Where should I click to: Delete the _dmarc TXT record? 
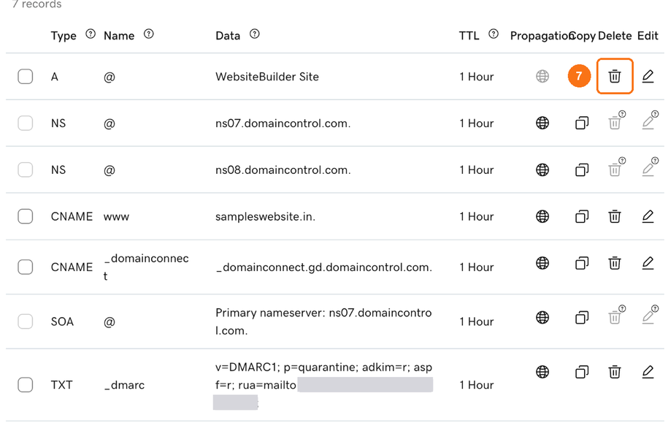pyautogui.click(x=615, y=372)
